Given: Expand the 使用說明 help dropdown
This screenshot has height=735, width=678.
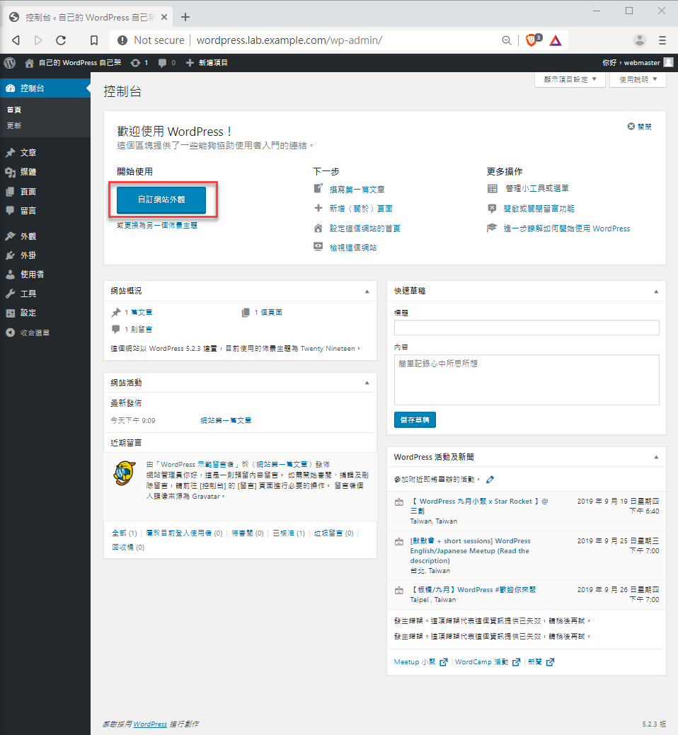Looking at the screenshot, I should click(638, 80).
